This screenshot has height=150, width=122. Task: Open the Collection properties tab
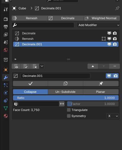[6, 60]
